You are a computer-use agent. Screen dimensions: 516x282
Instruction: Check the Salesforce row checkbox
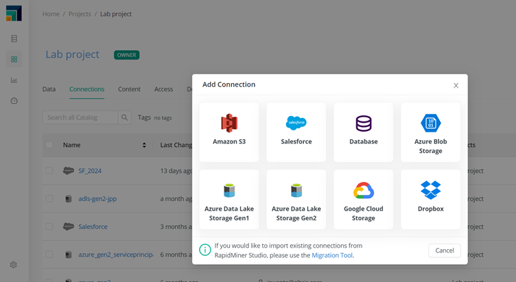[x=49, y=226]
